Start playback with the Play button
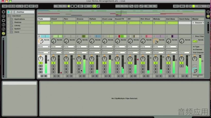The height and width of the screenshot is (118, 211). tap(69, 6)
